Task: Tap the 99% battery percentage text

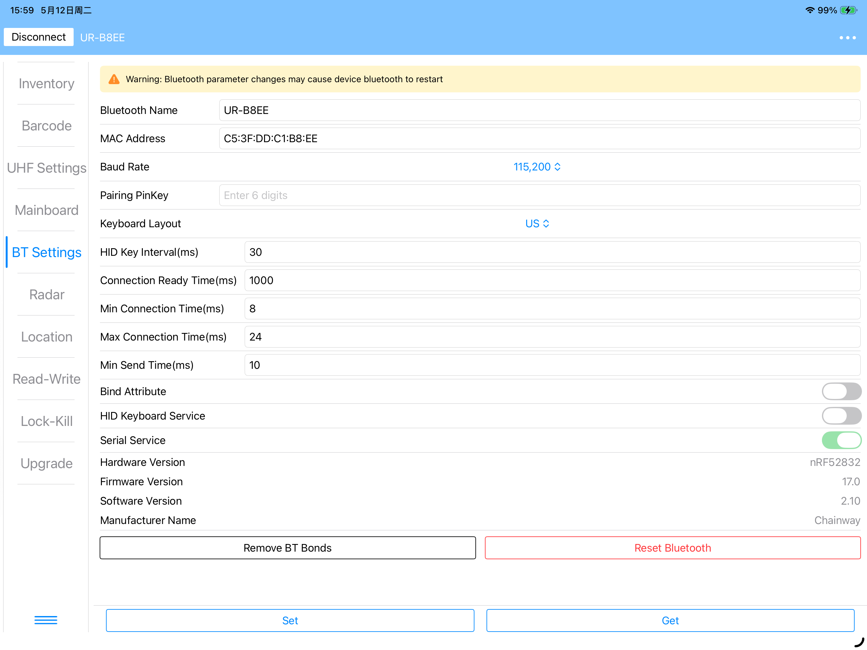Action: (x=827, y=10)
